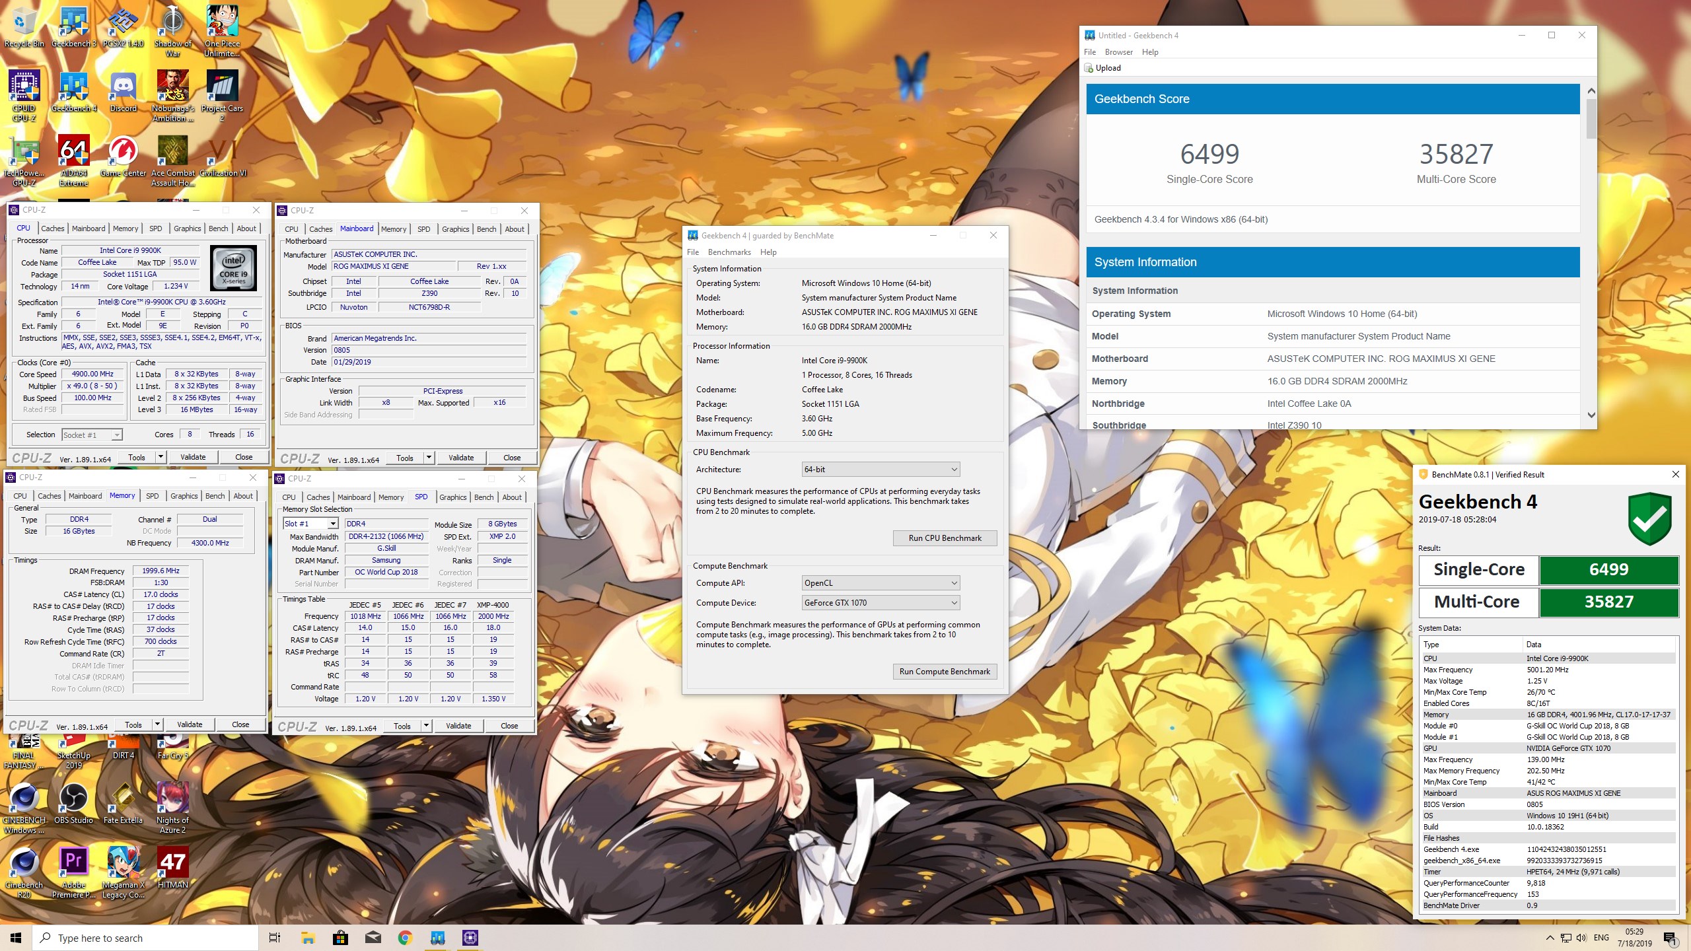
Task: Launch CPUID CPU-Z desktop icon
Action: pyautogui.click(x=24, y=96)
